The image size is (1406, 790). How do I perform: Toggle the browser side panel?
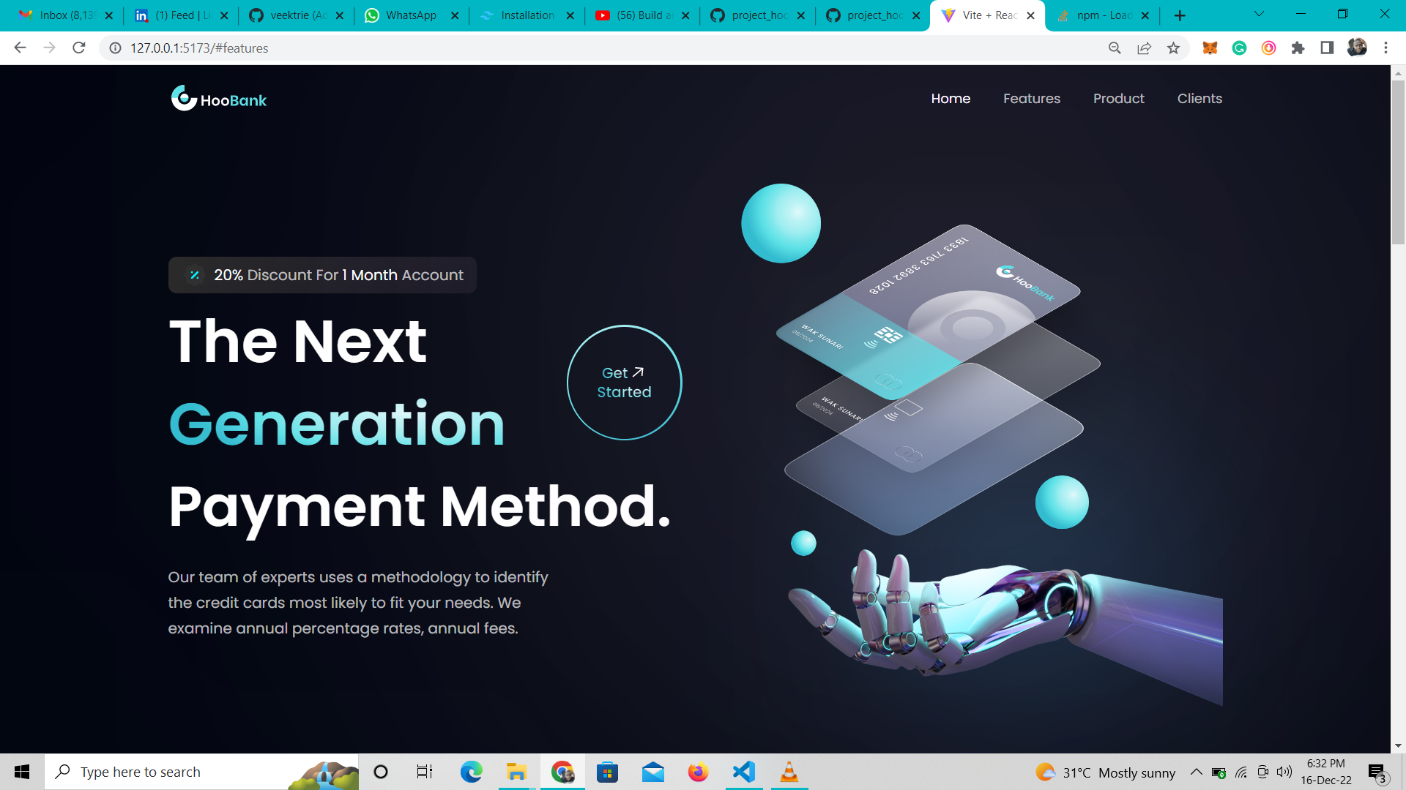pos(1327,48)
